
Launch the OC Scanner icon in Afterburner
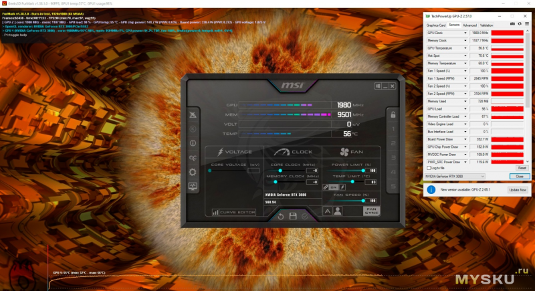193,158
